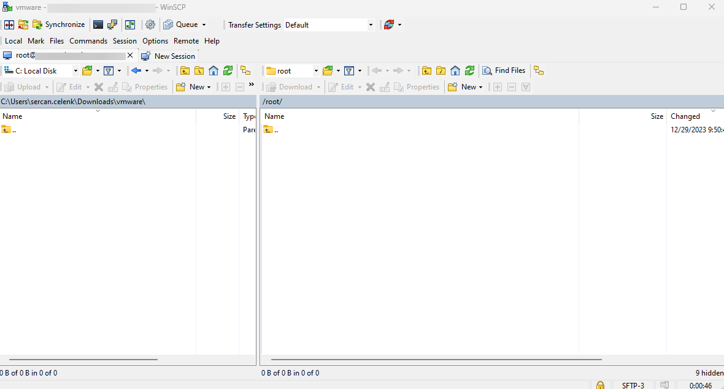Click the local panel filter icon
This screenshot has height=389, width=724.
coord(109,70)
